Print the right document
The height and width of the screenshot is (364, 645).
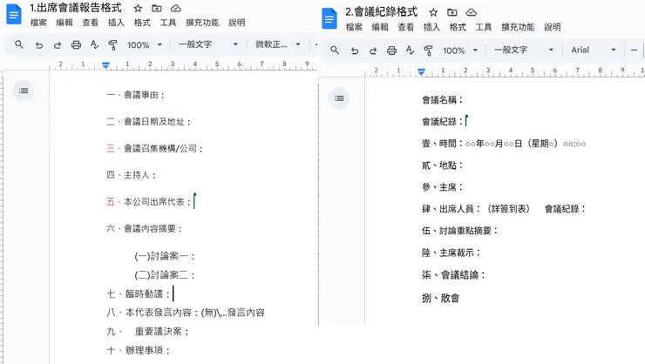click(x=391, y=51)
